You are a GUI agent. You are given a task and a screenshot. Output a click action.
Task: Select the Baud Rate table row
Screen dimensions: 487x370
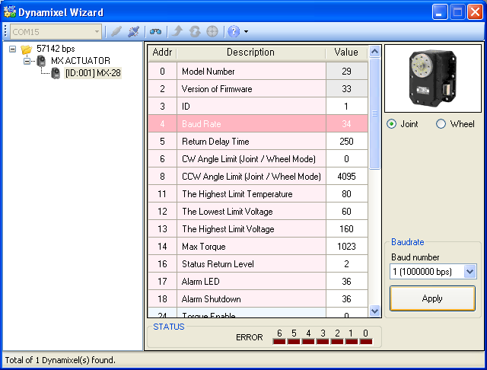click(x=257, y=123)
